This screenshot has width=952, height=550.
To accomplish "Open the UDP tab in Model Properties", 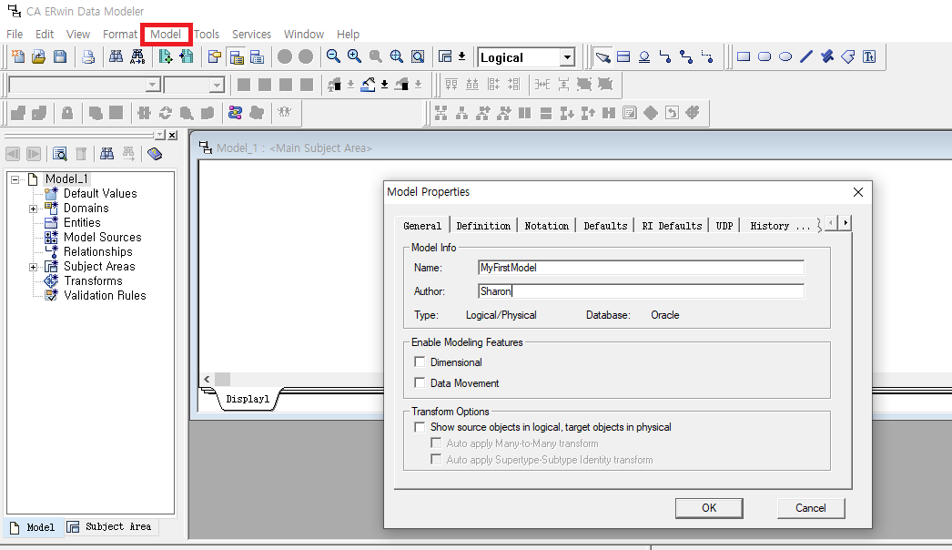I will click(x=724, y=226).
